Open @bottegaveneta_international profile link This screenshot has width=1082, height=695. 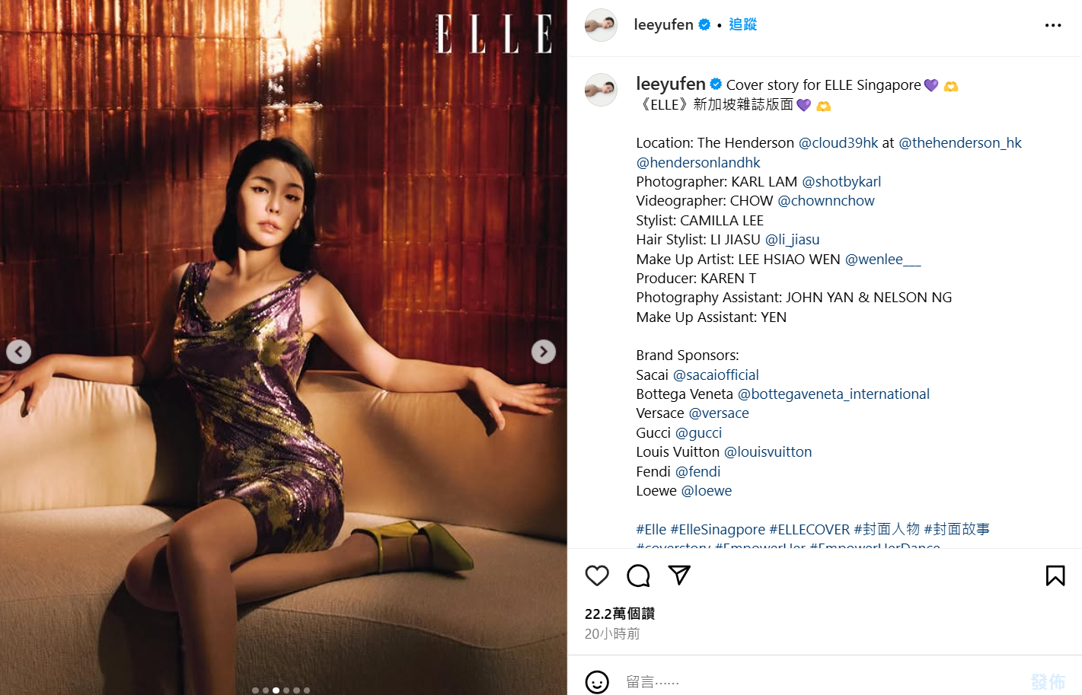(834, 394)
